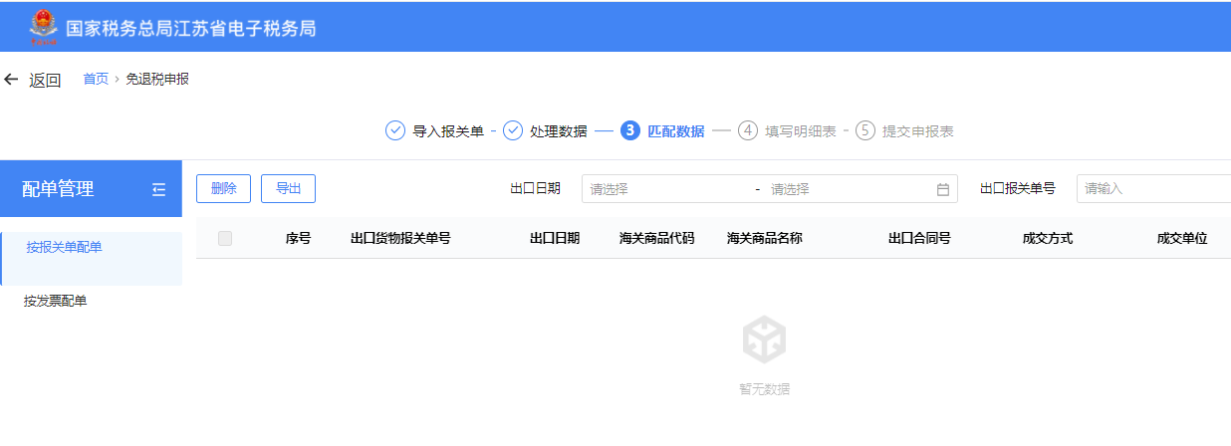The height and width of the screenshot is (446, 1231).
Task: Open the start date picker 请选择
Action: click(667, 189)
